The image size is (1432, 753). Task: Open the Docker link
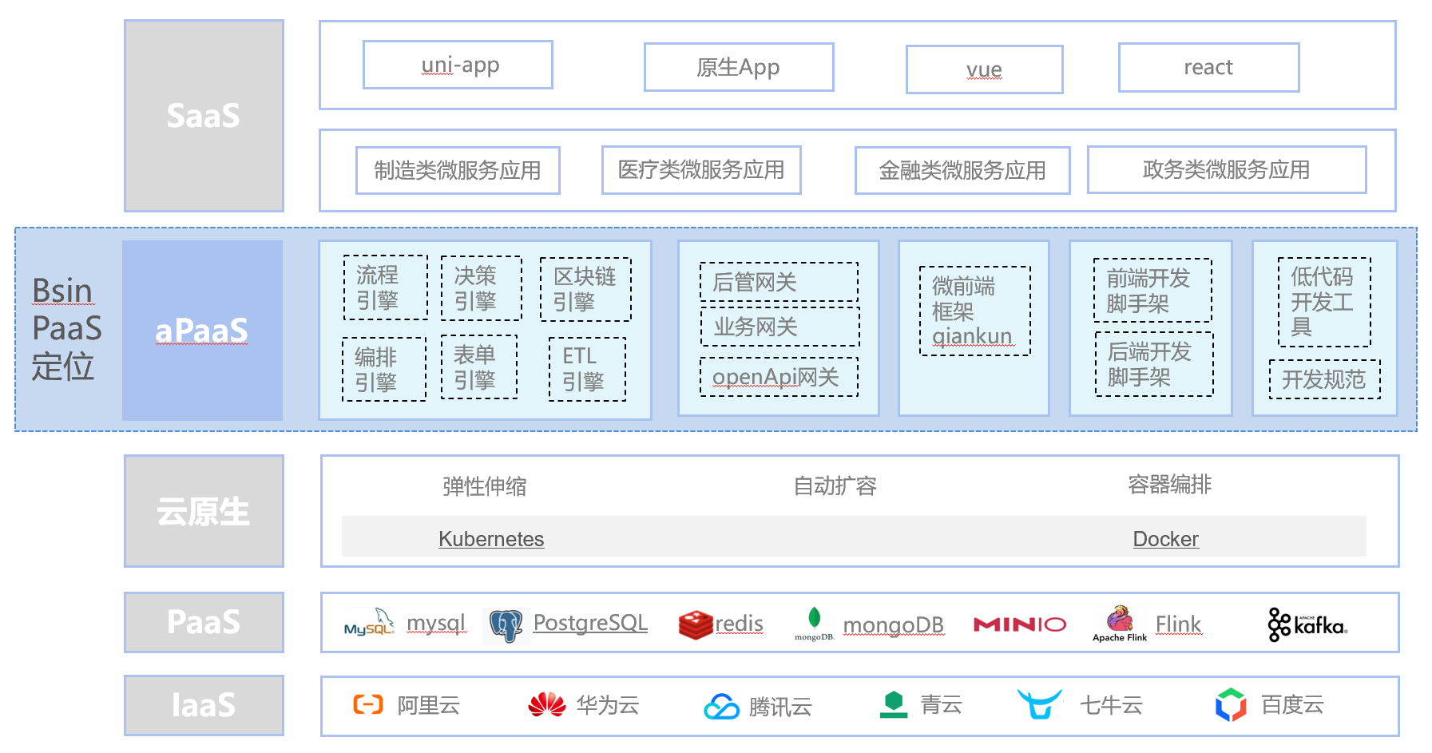click(x=1166, y=539)
